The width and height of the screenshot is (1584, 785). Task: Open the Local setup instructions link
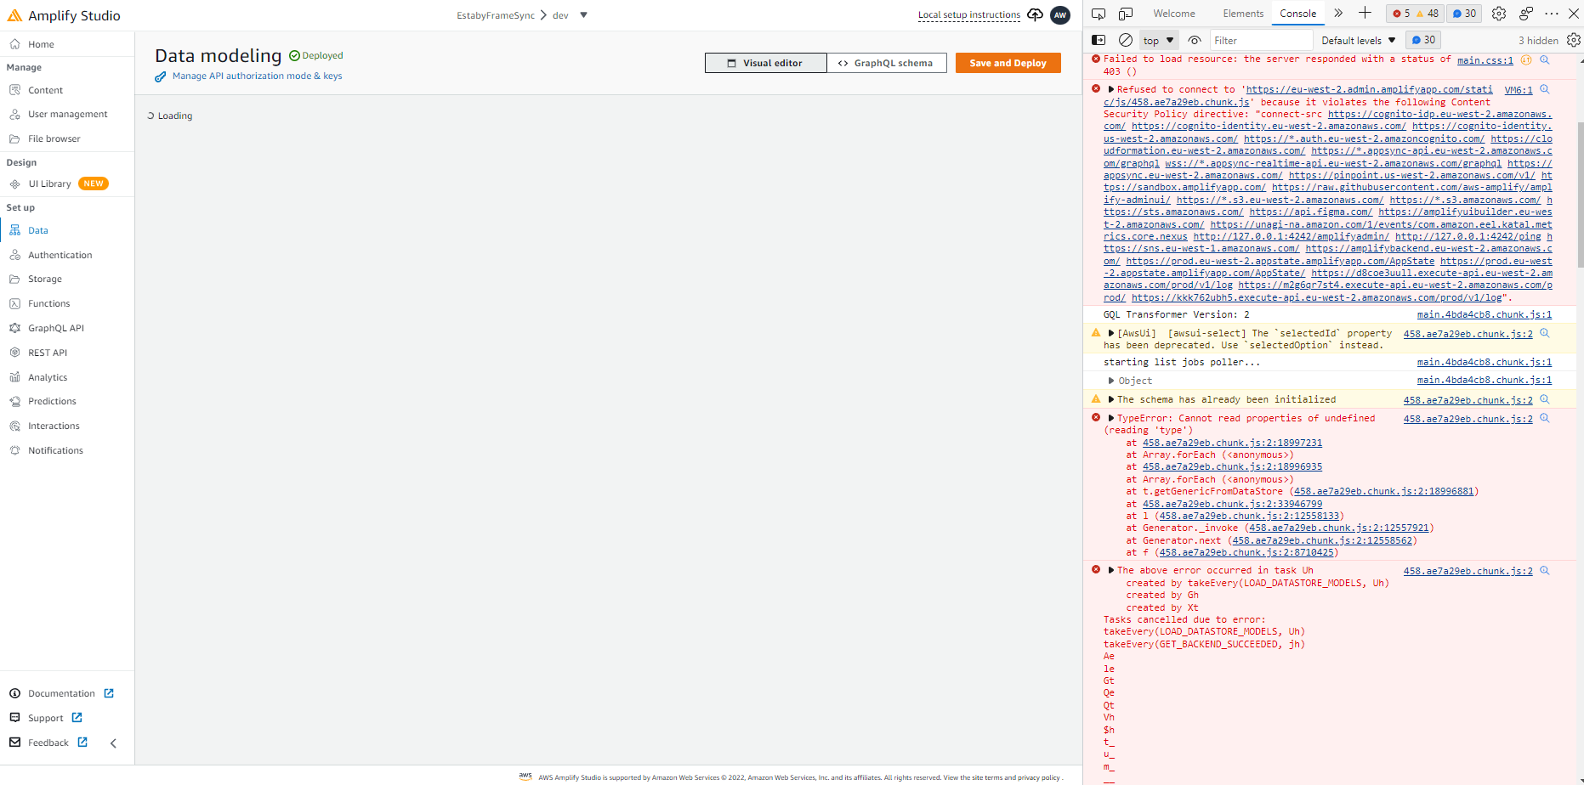point(968,14)
